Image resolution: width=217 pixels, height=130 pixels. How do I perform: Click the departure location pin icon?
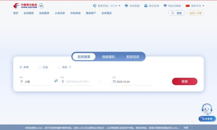tap(21, 82)
